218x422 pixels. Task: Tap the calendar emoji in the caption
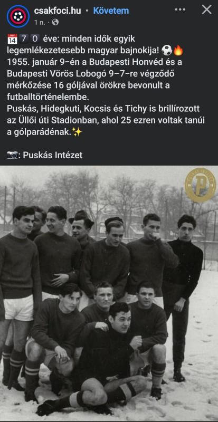coord(12,39)
